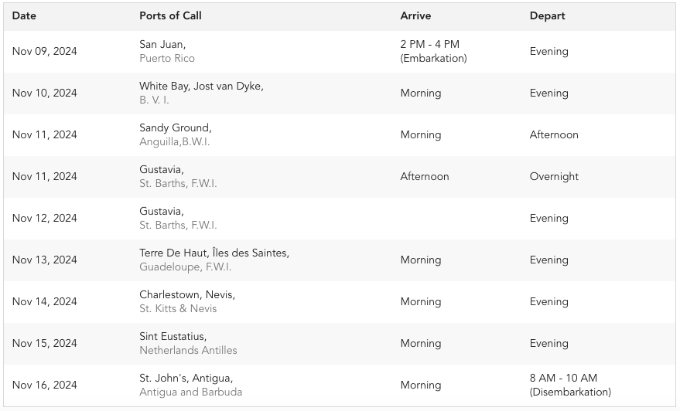Select White Bay, Jost van Dyke port

tap(201, 87)
